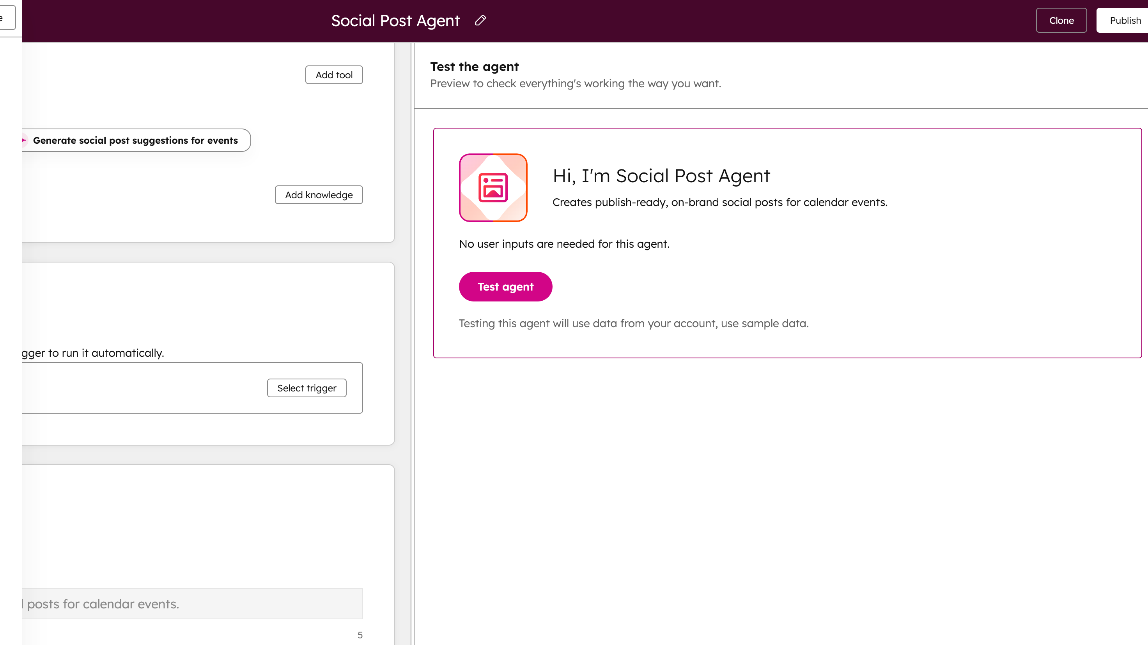Click the Add tool button

tap(334, 75)
